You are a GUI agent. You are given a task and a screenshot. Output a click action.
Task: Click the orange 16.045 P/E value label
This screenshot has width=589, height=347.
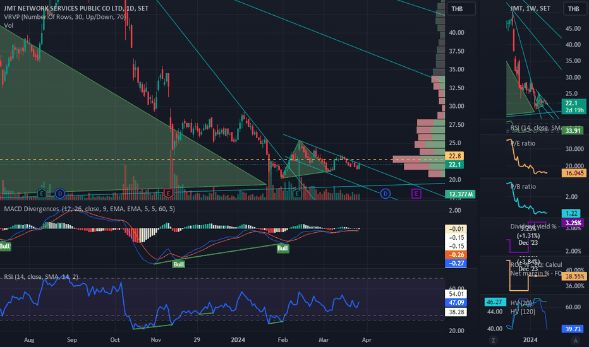574,173
